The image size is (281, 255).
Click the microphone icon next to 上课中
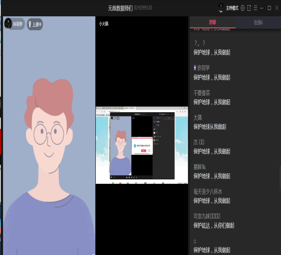click(30, 25)
